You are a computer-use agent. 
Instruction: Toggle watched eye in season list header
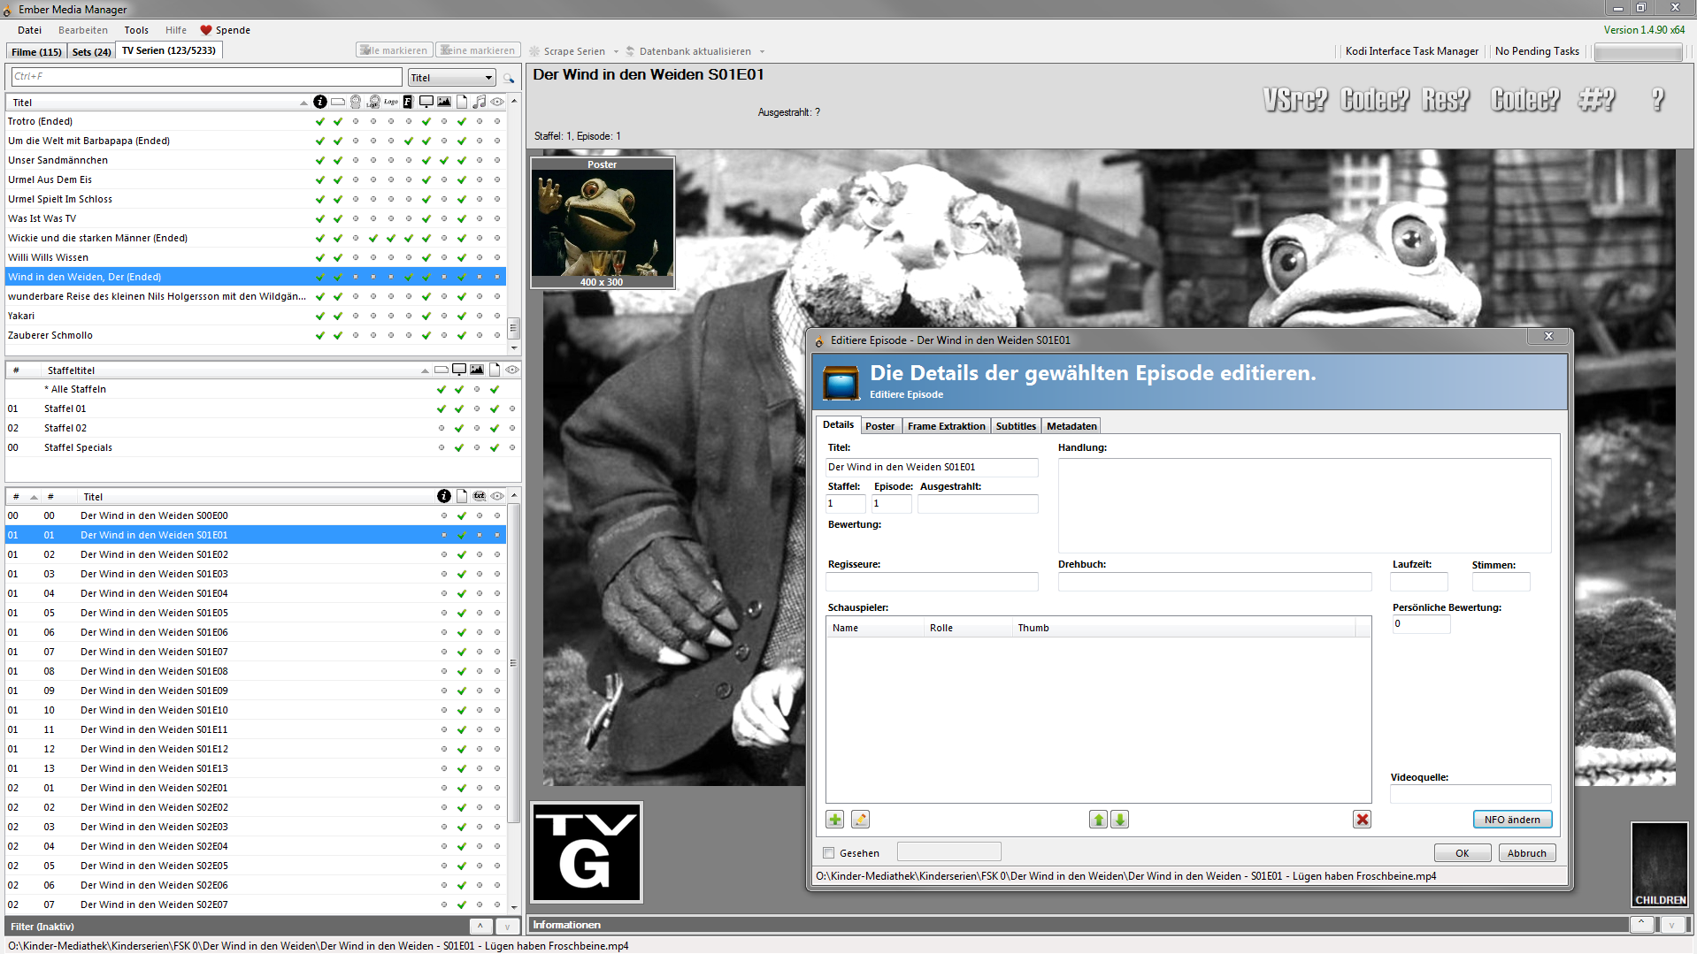point(511,370)
